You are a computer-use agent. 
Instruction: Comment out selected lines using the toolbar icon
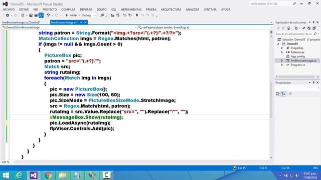(x=125, y=15)
